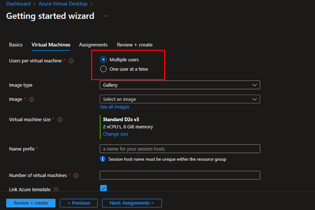Click blue info icon before session host message

point(103,159)
